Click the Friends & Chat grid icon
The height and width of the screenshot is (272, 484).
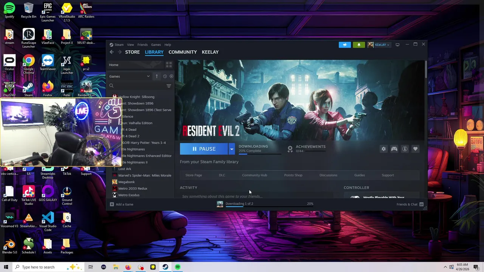421,204
